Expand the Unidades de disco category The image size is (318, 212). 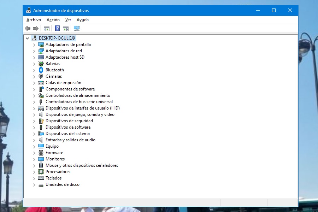click(34, 184)
